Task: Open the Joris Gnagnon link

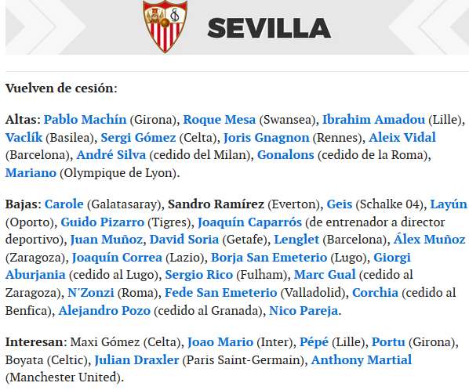Action: (266, 137)
